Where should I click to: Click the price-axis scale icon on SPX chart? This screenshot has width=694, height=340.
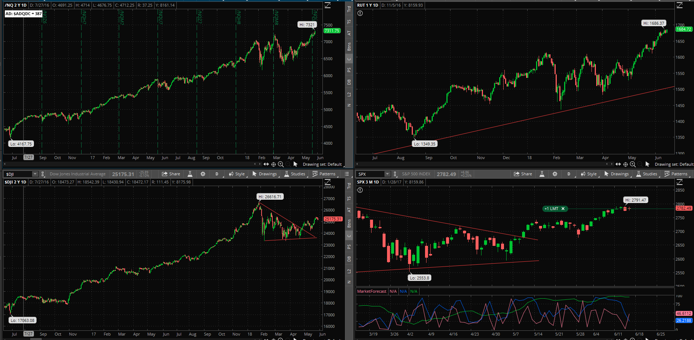679,182
